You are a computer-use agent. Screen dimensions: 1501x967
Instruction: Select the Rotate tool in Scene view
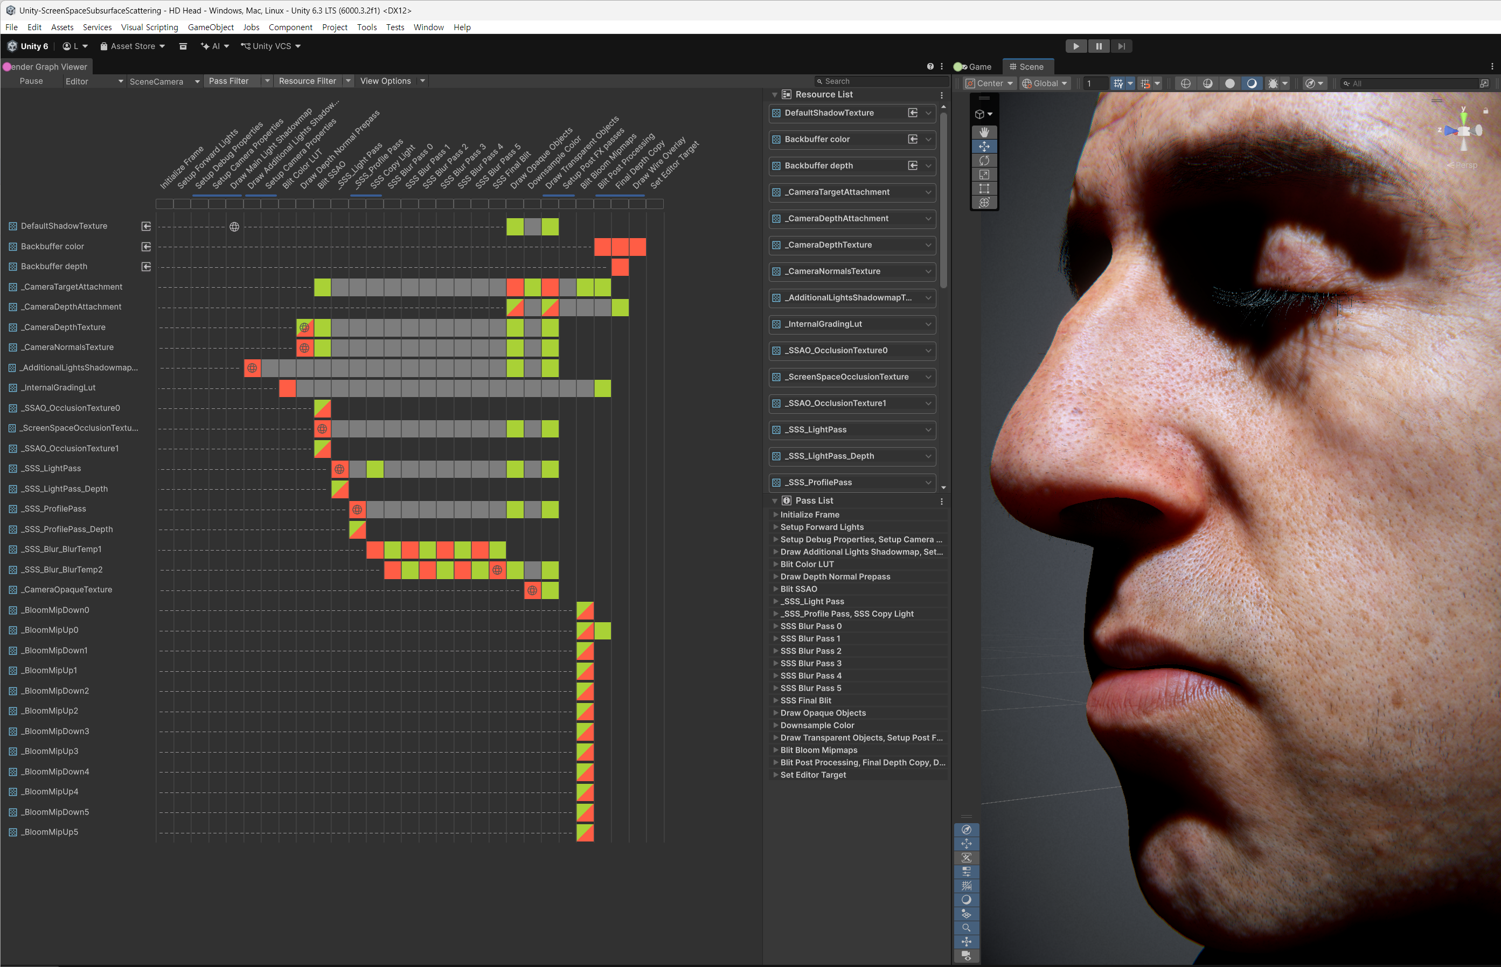983,161
